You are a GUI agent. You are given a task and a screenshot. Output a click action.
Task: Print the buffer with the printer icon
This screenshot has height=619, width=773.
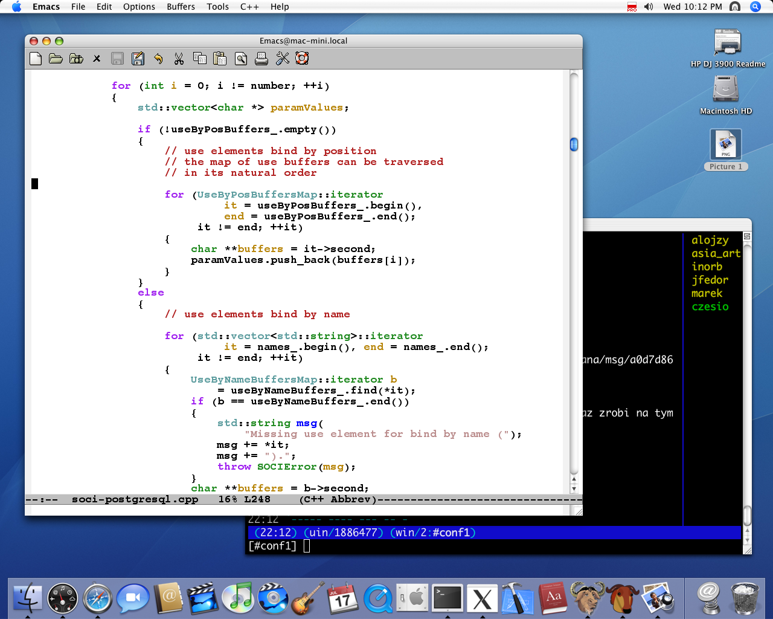coord(261,59)
